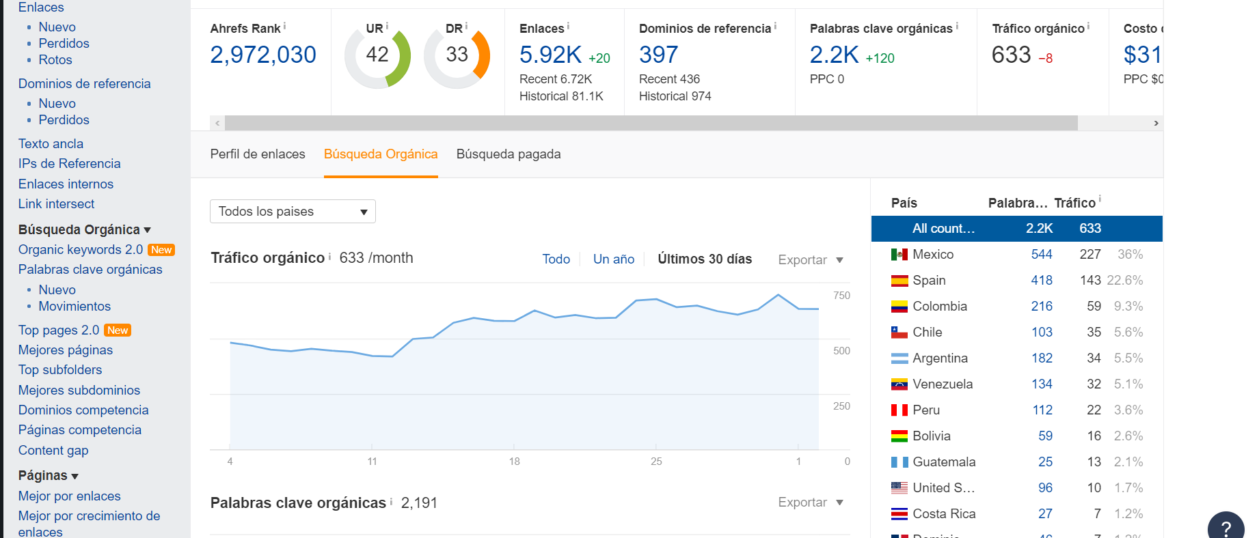The width and height of the screenshot is (1259, 538).
Task: Click the Costa Rica flag icon
Action: point(899,514)
